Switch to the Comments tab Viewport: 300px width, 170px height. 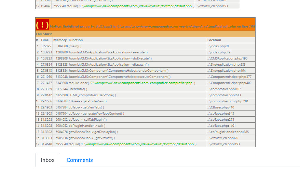79,160
